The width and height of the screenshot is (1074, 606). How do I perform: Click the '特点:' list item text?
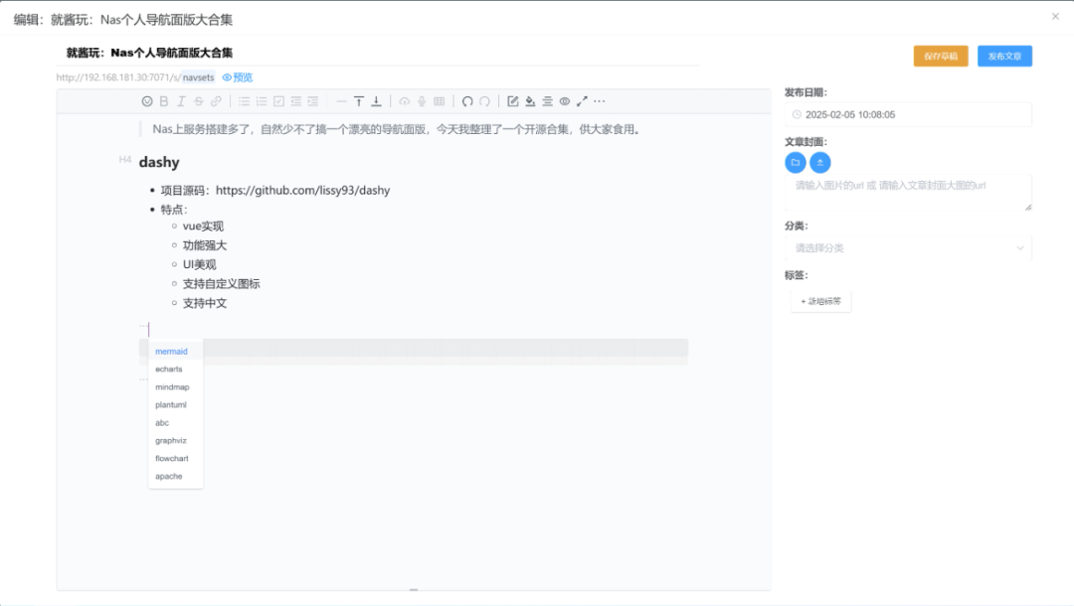(x=174, y=210)
